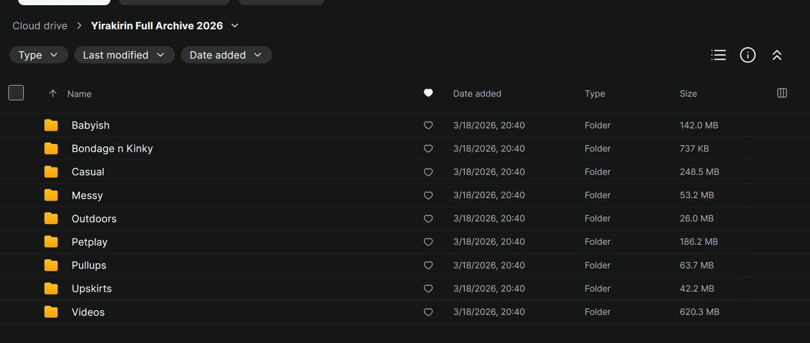The height and width of the screenshot is (343, 810).
Task: Open the info panel icon
Action: [x=747, y=55]
